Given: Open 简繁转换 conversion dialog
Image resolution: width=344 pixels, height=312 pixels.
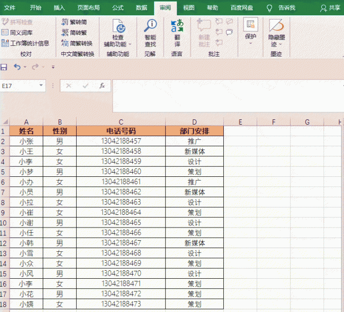Looking at the screenshot, I should (77, 43).
